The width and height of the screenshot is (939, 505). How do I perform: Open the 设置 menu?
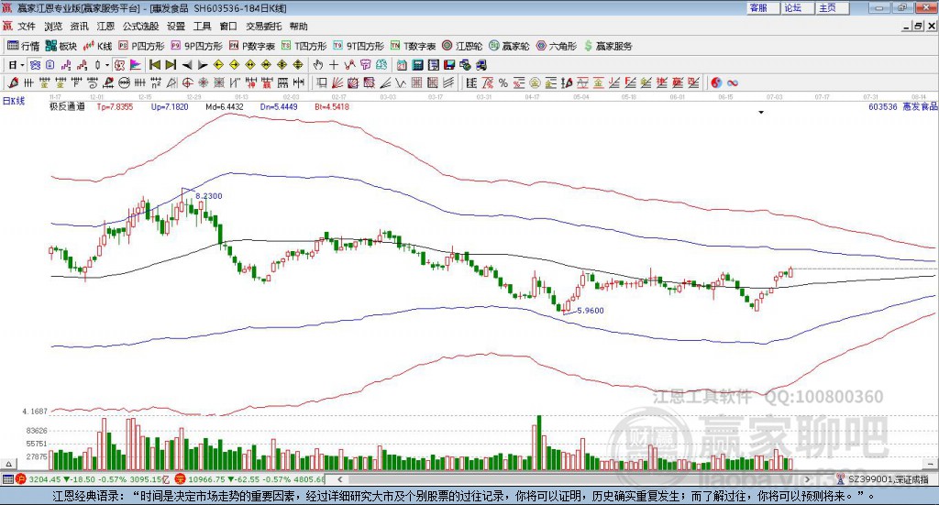(x=176, y=27)
